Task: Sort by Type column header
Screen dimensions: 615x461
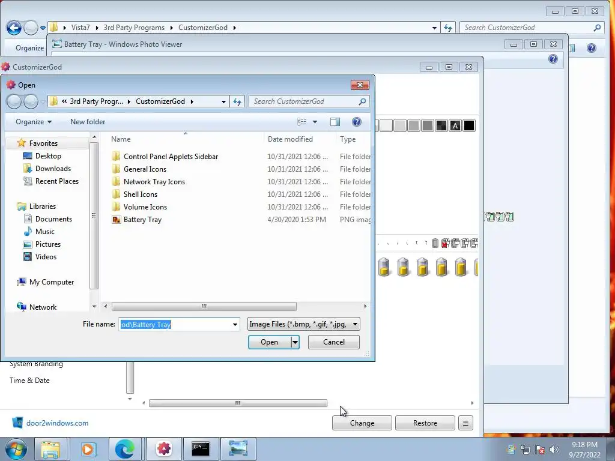Action: 348,139
